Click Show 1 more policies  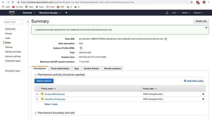point(51,104)
